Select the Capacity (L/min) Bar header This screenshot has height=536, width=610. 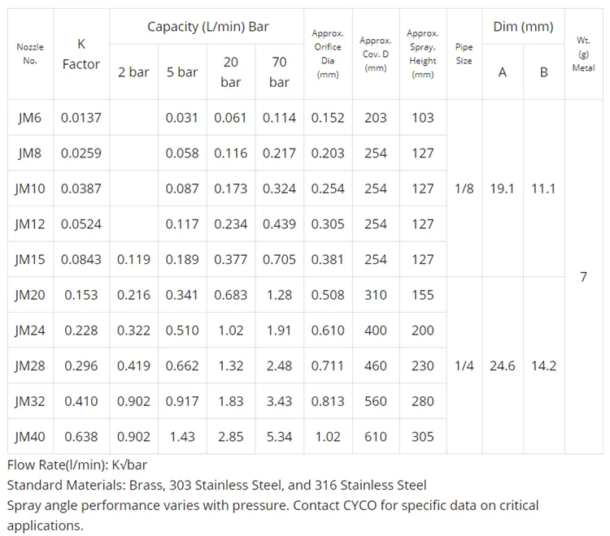click(x=207, y=27)
